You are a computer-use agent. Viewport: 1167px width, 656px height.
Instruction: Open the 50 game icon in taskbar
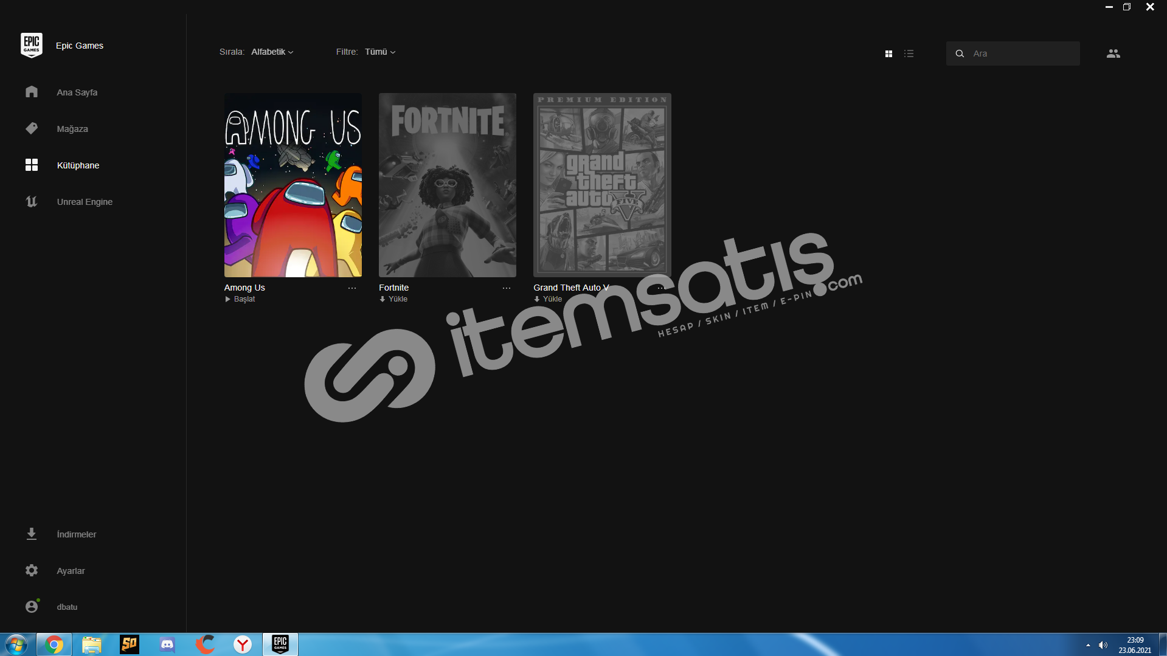[x=130, y=644]
